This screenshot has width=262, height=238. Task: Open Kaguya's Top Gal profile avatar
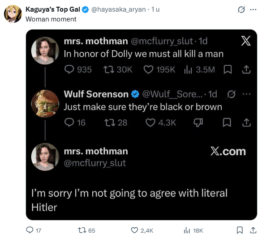(13, 14)
